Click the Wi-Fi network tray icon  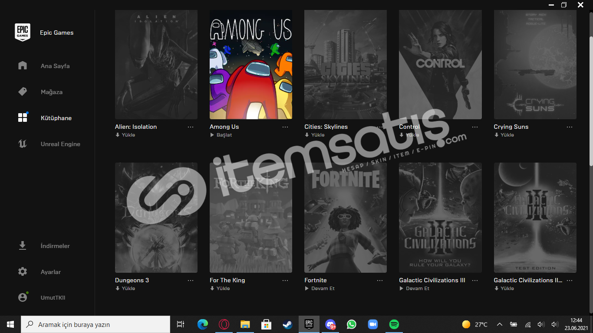pos(528,324)
